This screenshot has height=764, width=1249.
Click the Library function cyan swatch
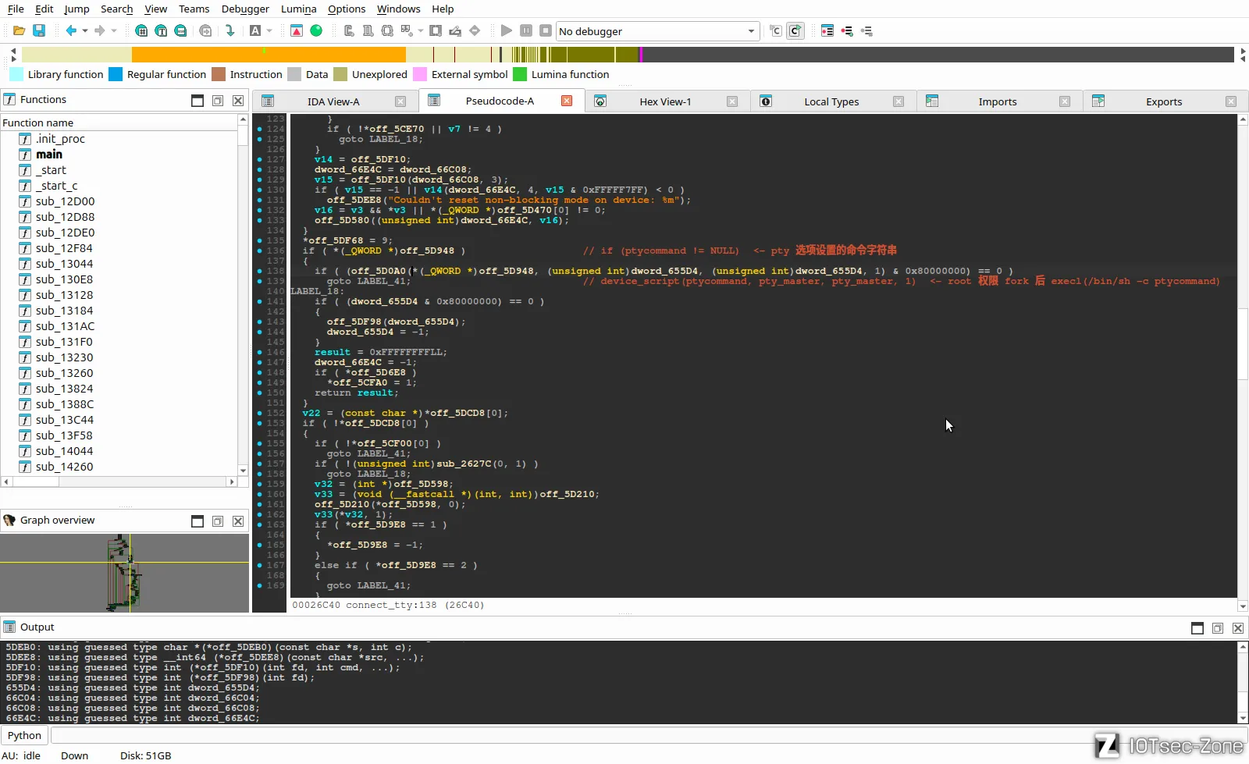tap(16, 74)
